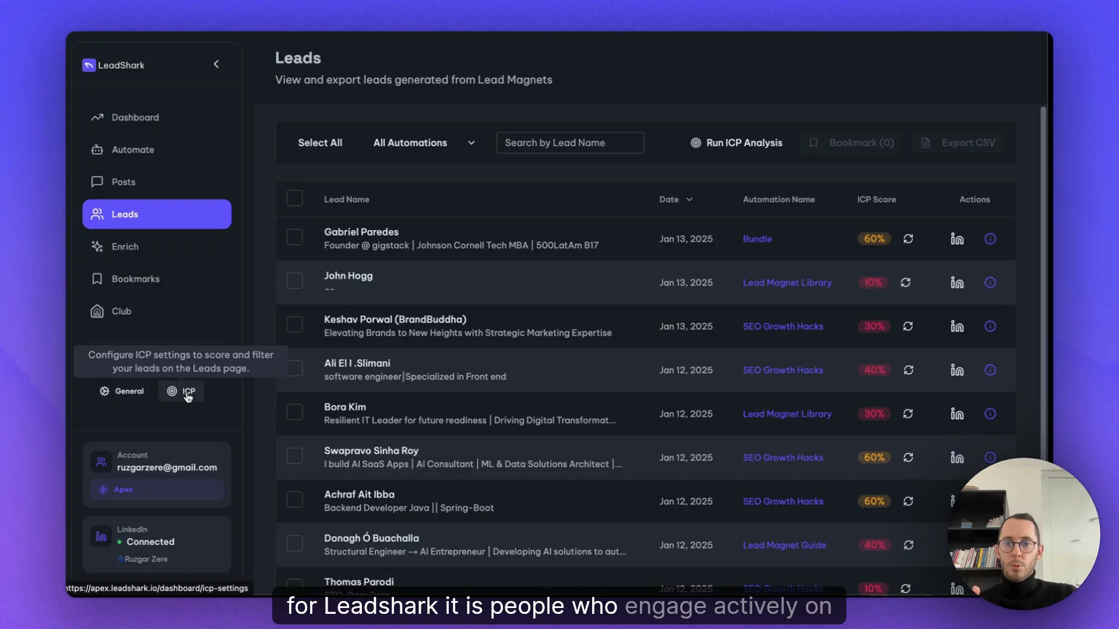Collapse the sidebar with the chevron
Image resolution: width=1119 pixels, height=629 pixels.
tap(216, 64)
